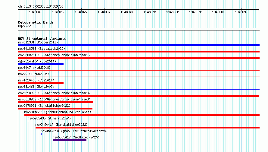Open esv2660261 (1000GenomesConsortiumPhase1) label
The height and width of the screenshot is (152, 268).
pyautogui.click(x=54, y=55)
